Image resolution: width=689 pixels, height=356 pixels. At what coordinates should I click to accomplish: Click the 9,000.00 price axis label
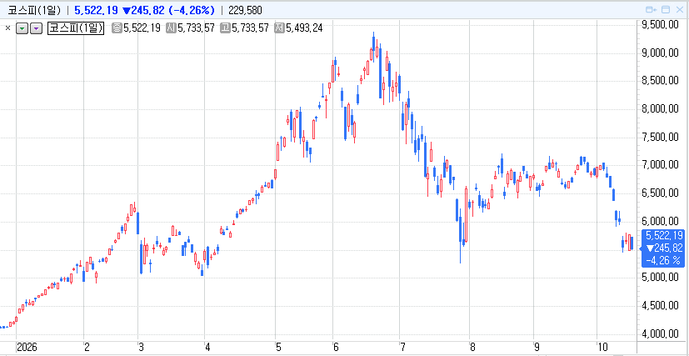(x=661, y=53)
